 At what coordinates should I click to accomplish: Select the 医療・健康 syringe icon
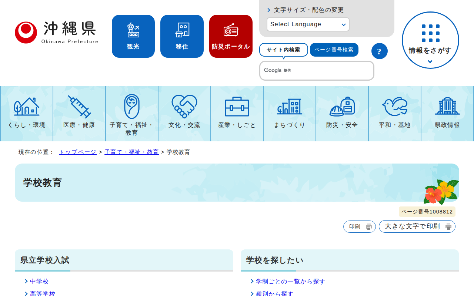coord(79,107)
